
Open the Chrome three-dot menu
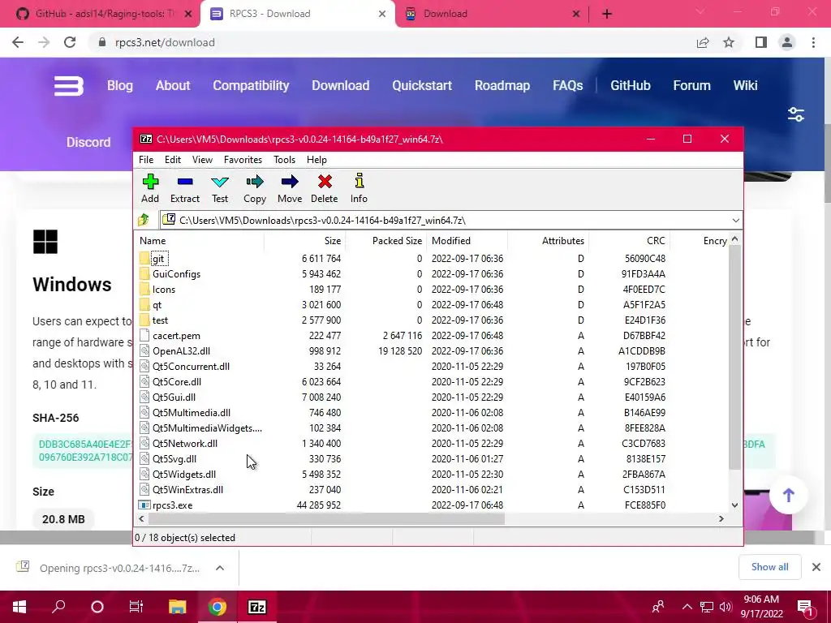click(x=813, y=42)
